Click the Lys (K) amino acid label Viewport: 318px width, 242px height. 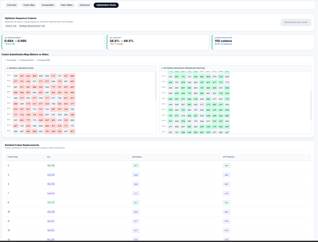point(51,175)
